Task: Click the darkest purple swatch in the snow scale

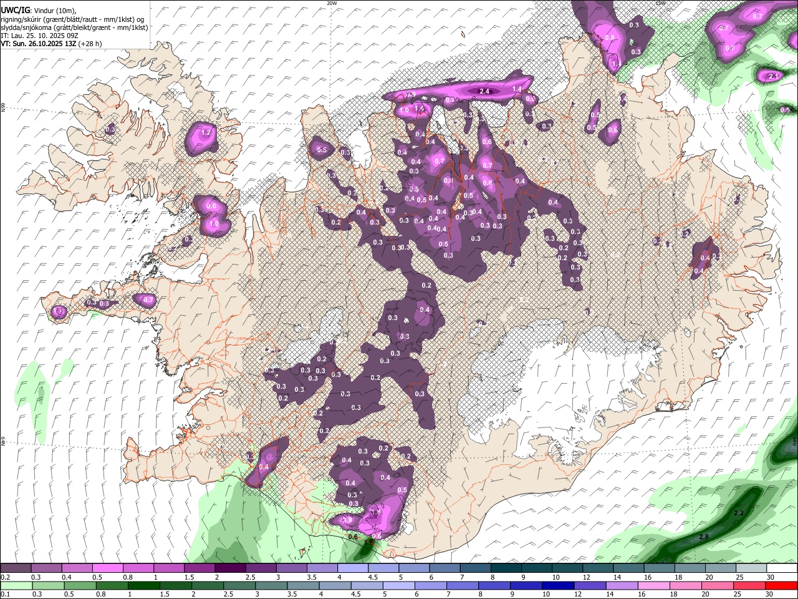Action: coord(229,568)
